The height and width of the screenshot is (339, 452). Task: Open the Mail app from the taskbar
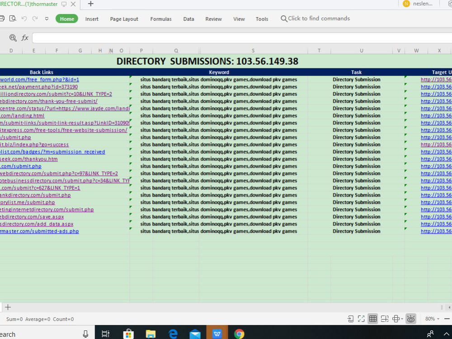[x=195, y=334]
